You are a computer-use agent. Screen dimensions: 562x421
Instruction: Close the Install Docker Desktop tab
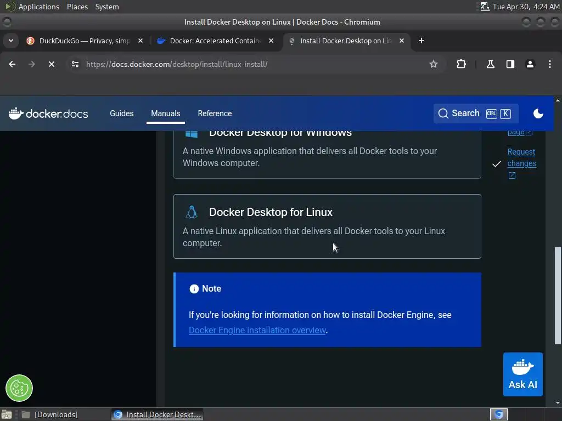[x=402, y=41]
